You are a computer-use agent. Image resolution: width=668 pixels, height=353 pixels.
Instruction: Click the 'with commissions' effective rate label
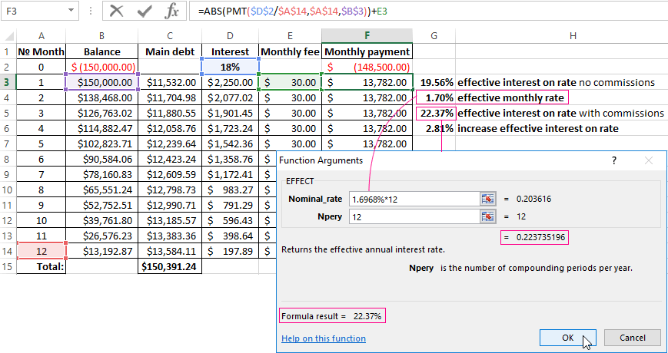tap(560, 113)
